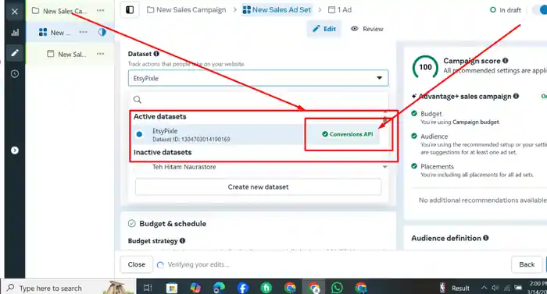
Task: Click the Budget recommendation item
Action: pos(456,118)
